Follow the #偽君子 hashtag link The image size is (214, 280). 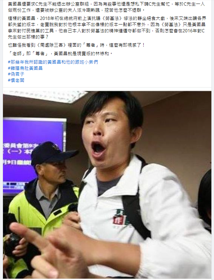[x=16, y=74]
